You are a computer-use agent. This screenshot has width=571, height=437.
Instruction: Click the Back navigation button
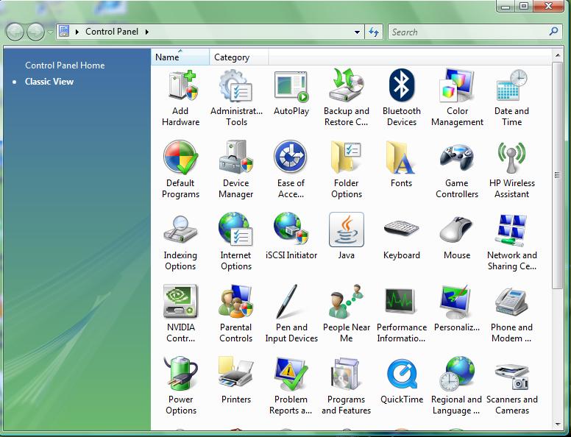[15, 32]
